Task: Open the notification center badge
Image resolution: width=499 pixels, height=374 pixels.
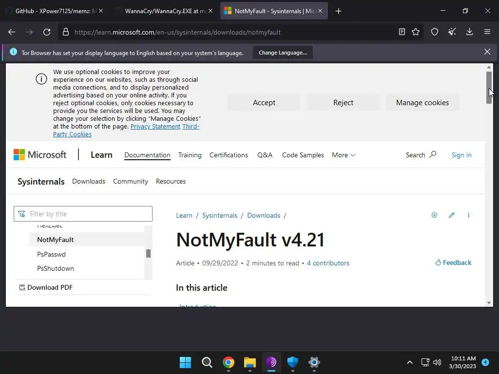Action: coord(485,362)
